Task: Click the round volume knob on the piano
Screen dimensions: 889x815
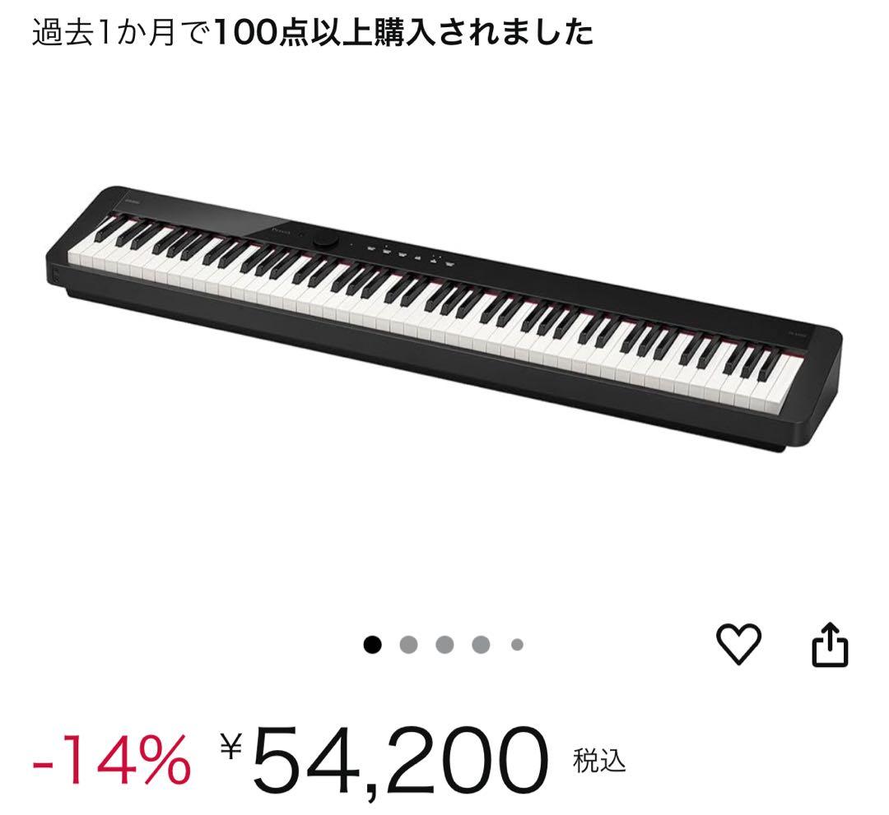Action: click(x=325, y=241)
